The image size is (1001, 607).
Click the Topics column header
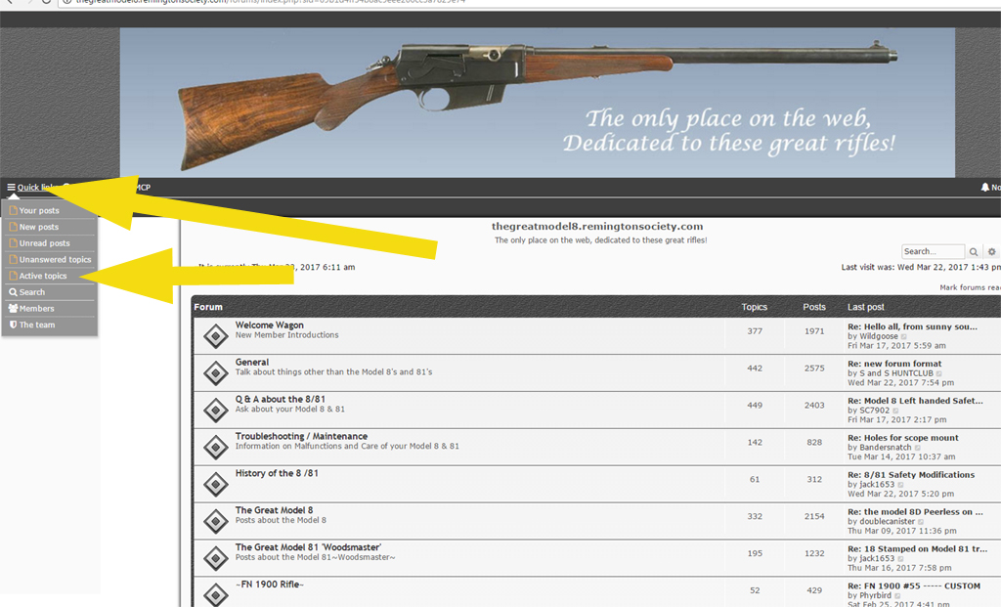[754, 307]
